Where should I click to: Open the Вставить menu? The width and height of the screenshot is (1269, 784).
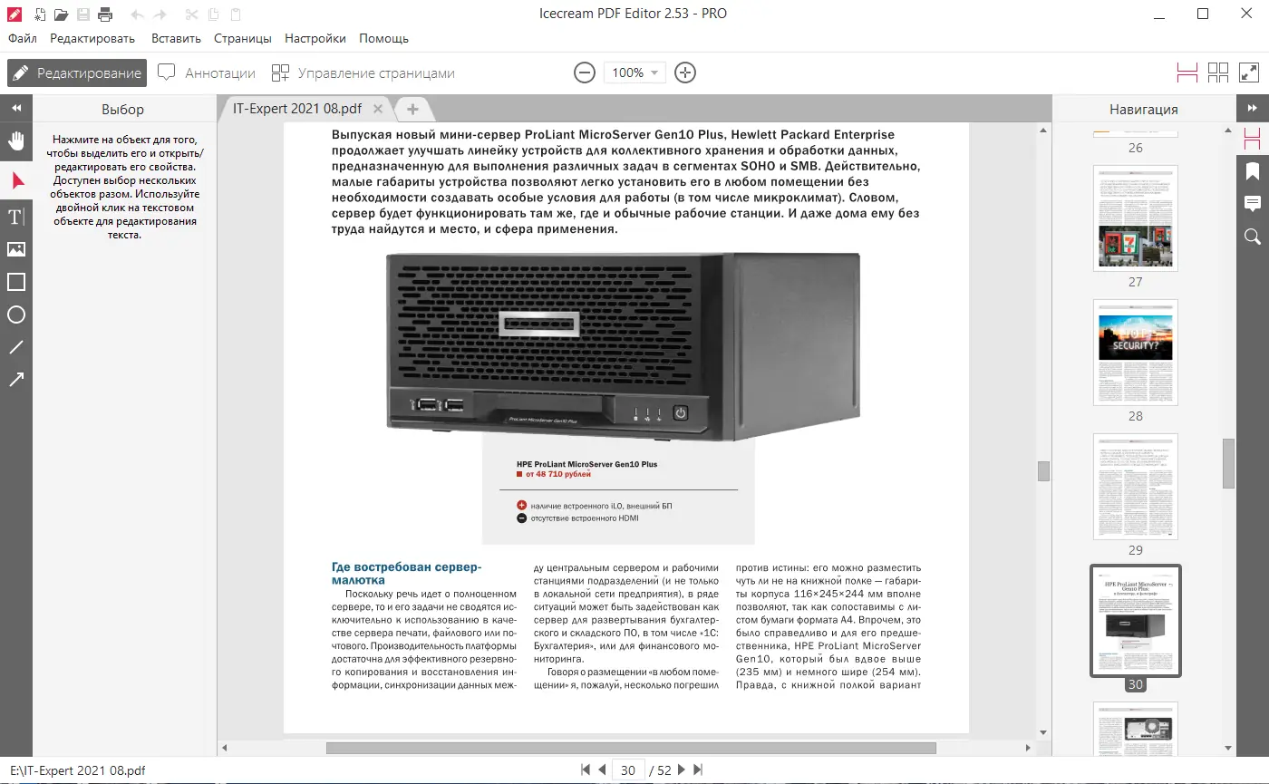pos(176,39)
